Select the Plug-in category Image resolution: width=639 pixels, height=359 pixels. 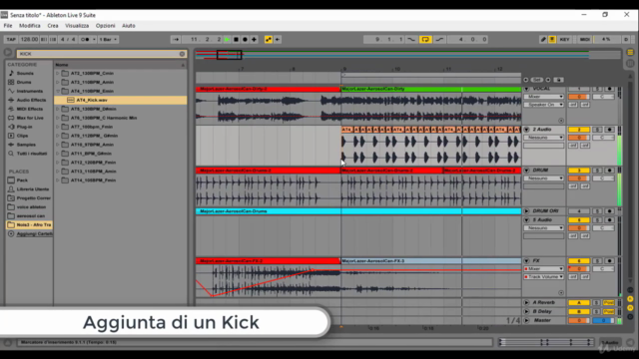24,127
